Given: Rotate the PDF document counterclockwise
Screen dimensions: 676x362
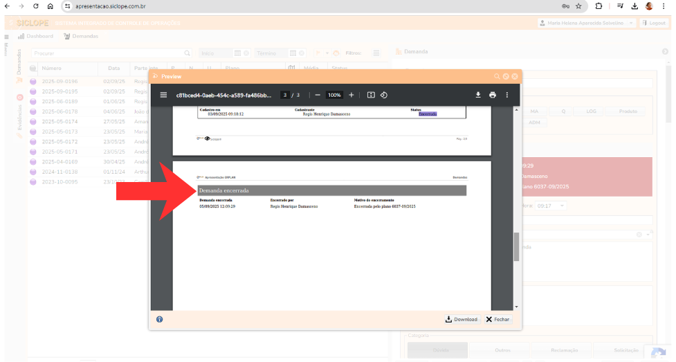Looking at the screenshot, I should pyautogui.click(x=384, y=95).
